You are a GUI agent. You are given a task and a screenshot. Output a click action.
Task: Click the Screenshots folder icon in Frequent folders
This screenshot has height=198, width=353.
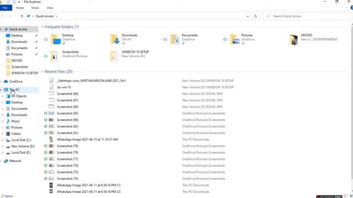point(55,56)
